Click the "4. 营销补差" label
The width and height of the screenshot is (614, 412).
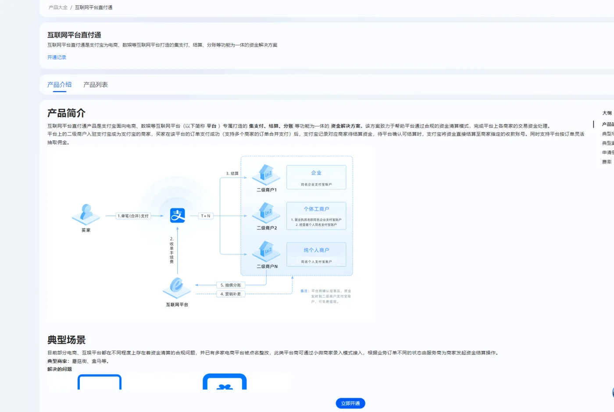[x=231, y=294]
